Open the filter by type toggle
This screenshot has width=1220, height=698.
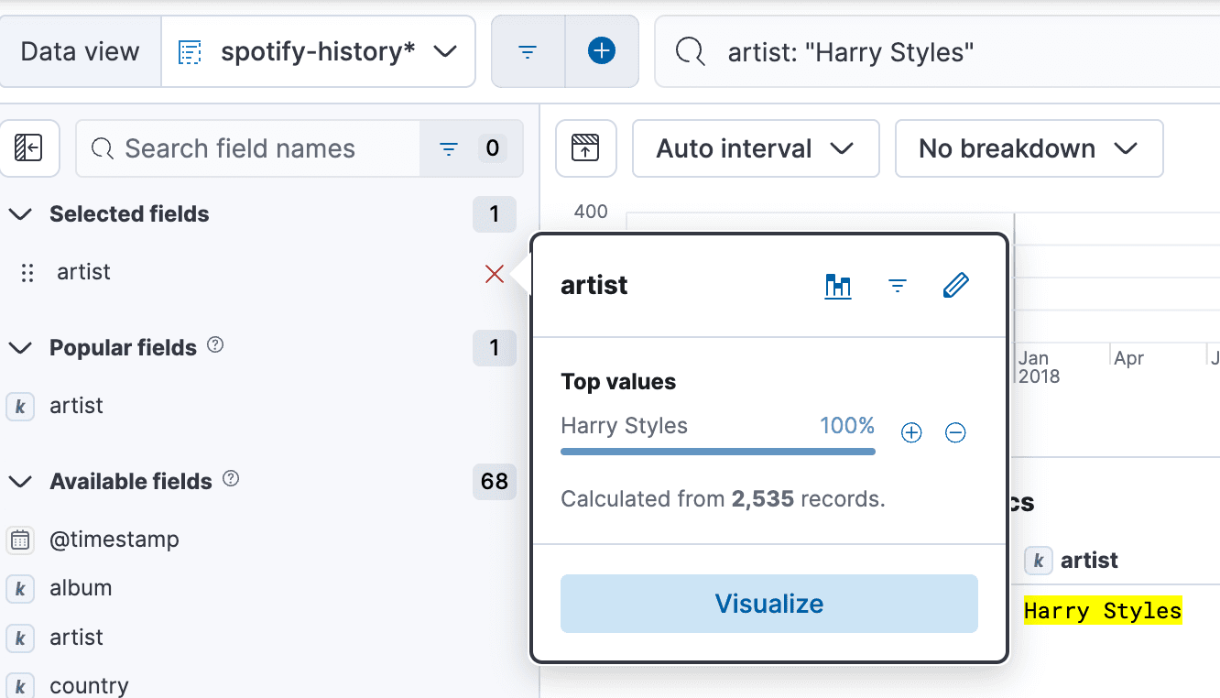tap(471, 148)
